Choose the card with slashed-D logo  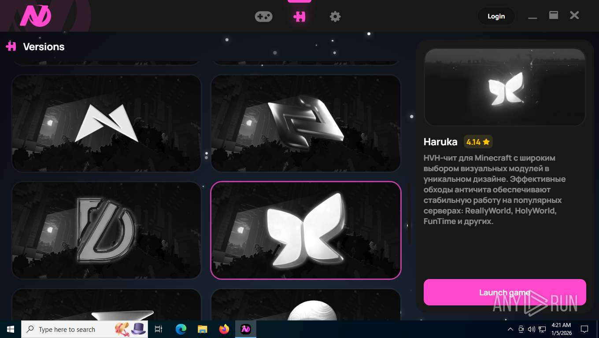click(x=107, y=230)
